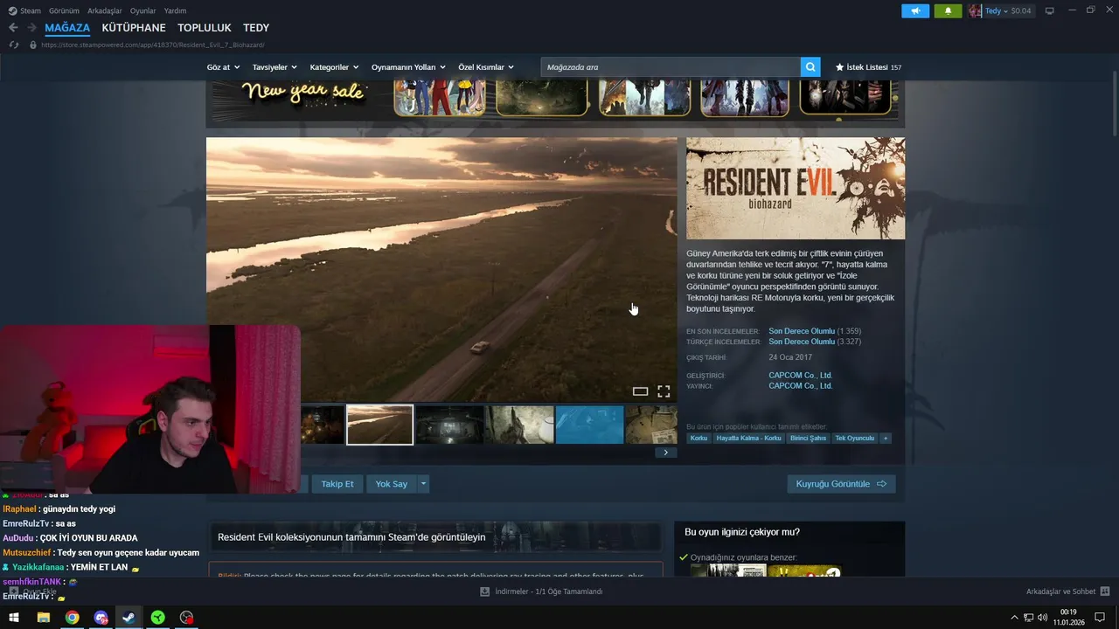Image resolution: width=1119 pixels, height=629 pixels.
Task: Expand the Kategoriler dropdown
Action: 334,67
